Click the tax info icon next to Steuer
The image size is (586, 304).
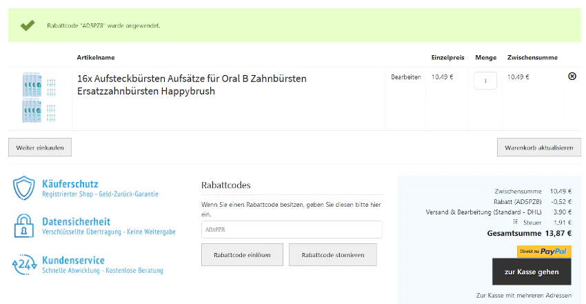[516, 222]
